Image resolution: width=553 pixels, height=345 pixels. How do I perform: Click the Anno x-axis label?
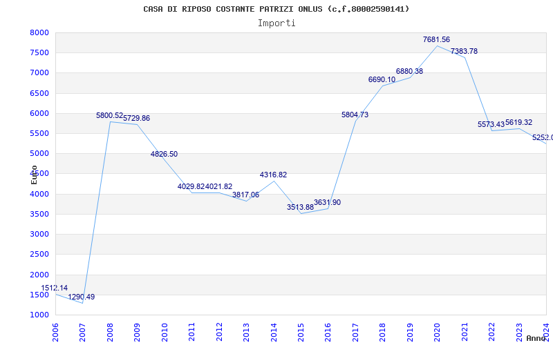tap(536, 338)
